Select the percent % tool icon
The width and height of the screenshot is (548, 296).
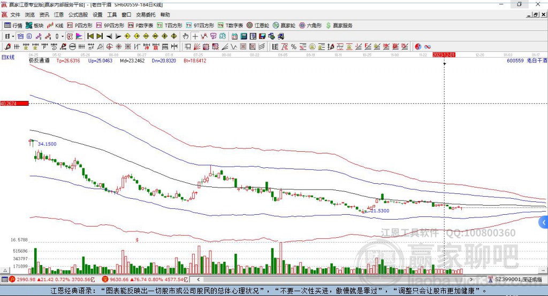pos(294,47)
